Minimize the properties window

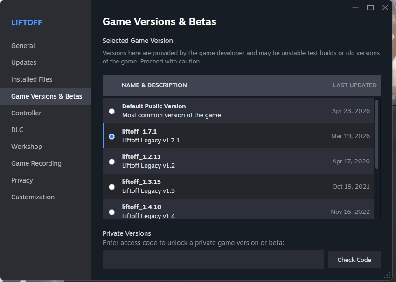(355, 8)
